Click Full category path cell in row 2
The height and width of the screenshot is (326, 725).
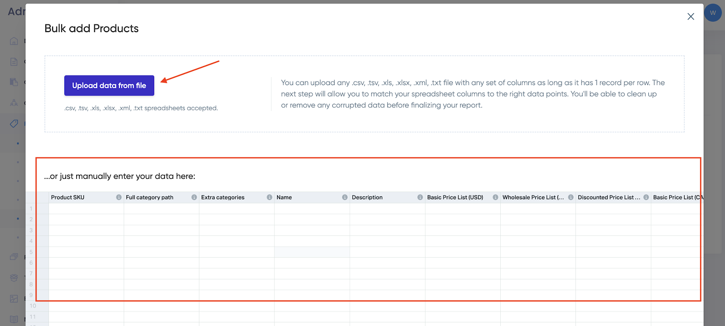click(161, 220)
